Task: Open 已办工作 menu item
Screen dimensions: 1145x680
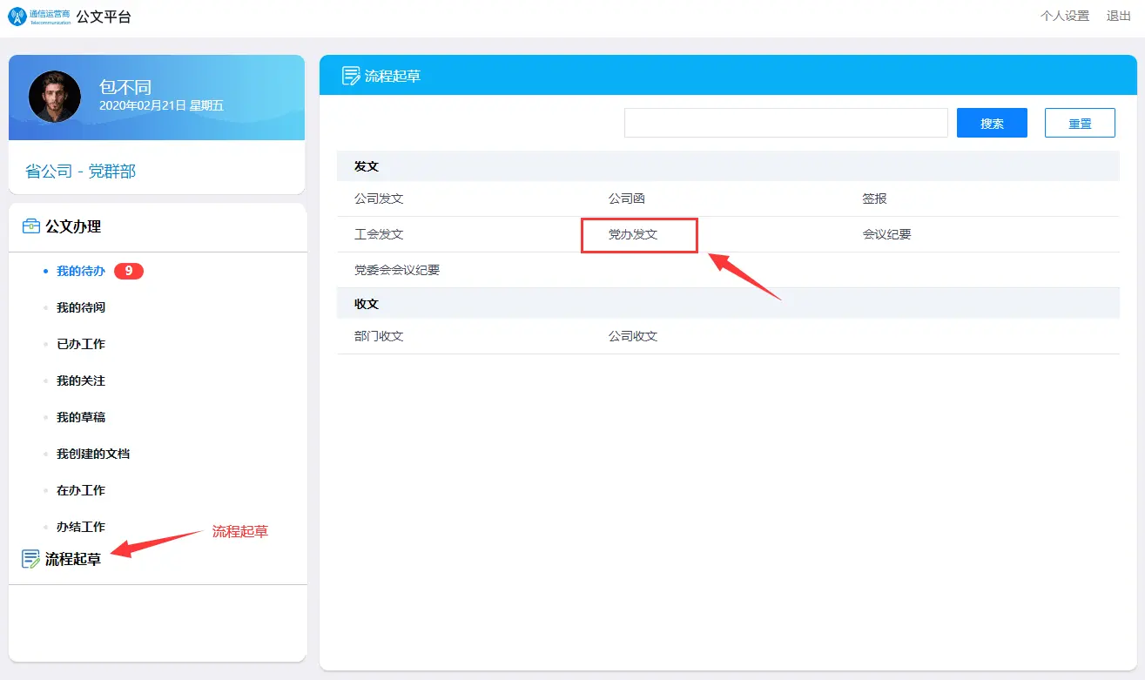Action: (81, 344)
